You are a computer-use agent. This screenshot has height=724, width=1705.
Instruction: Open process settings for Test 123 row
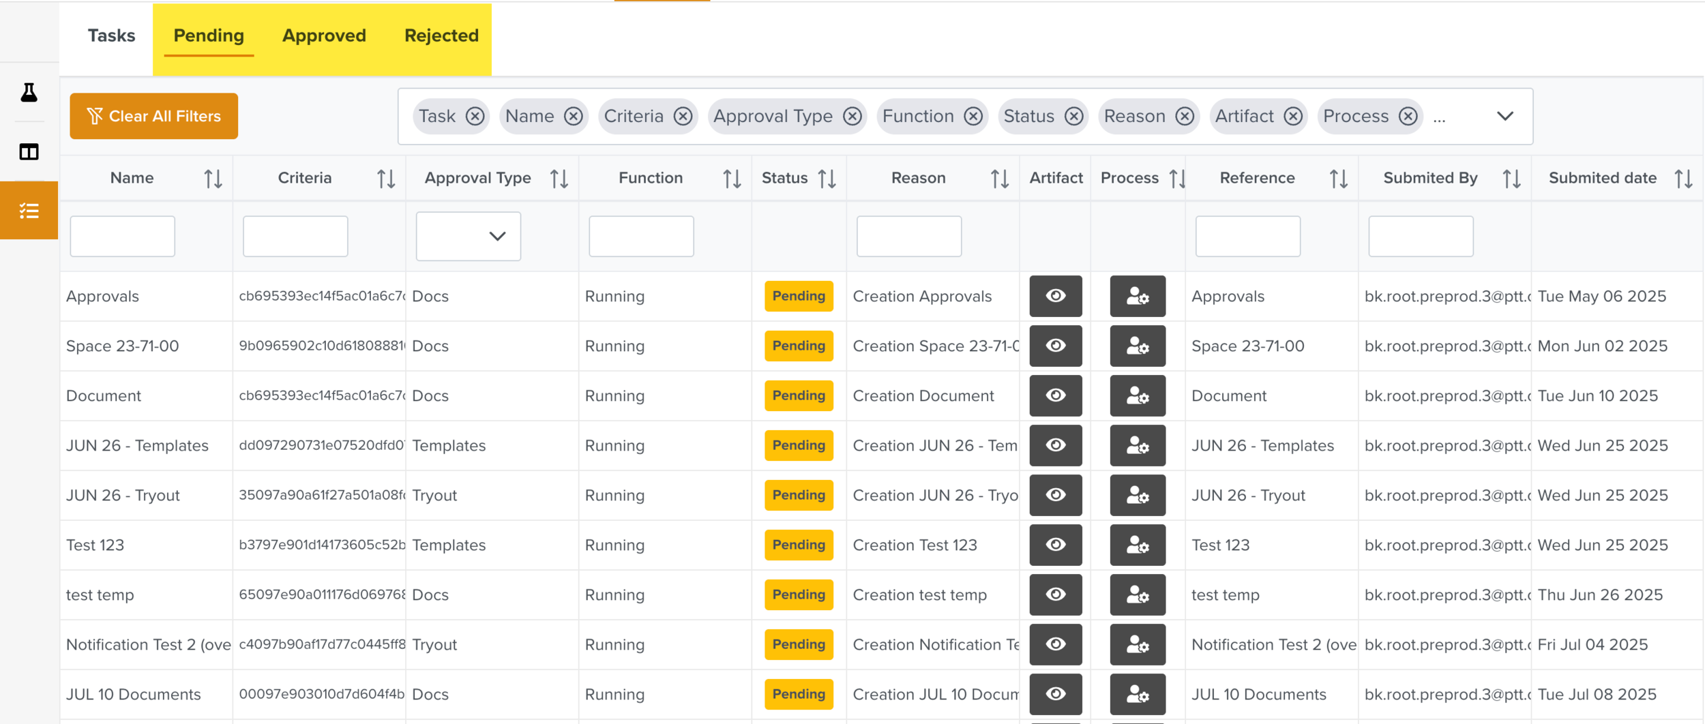1137,545
